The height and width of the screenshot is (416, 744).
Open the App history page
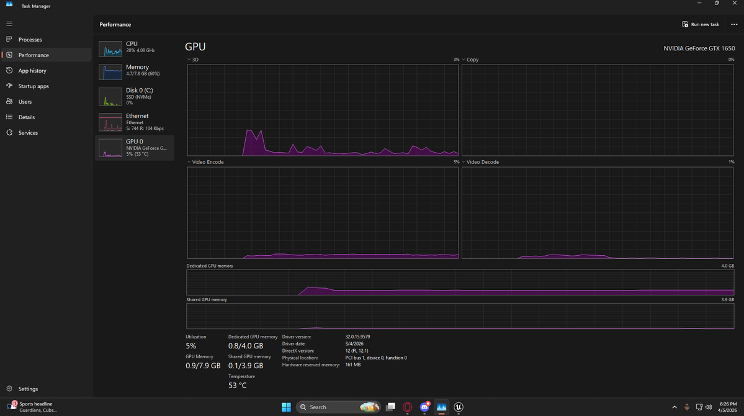47,70
